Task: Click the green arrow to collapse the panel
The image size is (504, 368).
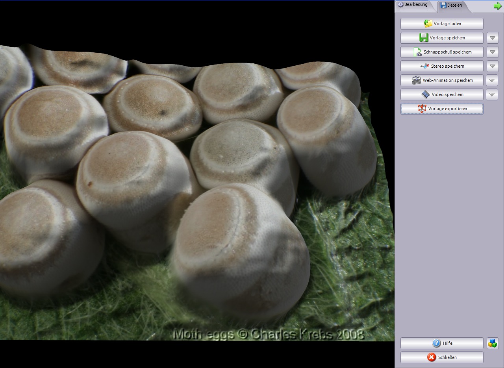Action: pos(497,6)
